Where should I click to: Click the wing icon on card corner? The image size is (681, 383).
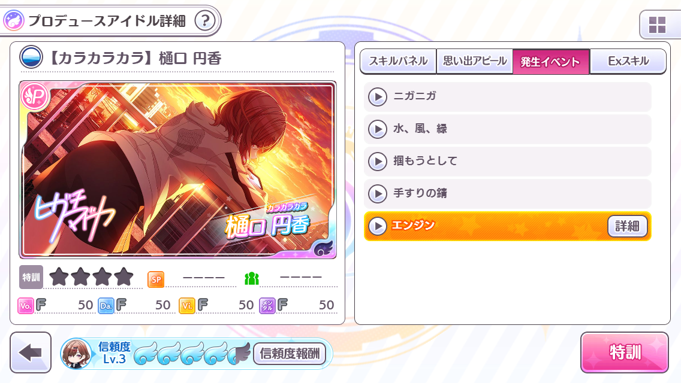[323, 248]
